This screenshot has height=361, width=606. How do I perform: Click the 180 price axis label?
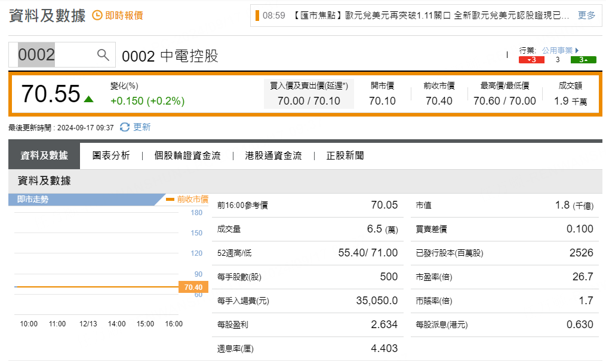click(x=196, y=213)
